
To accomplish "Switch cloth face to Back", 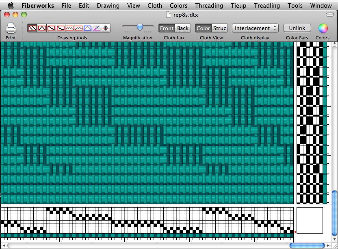I will click(x=183, y=28).
